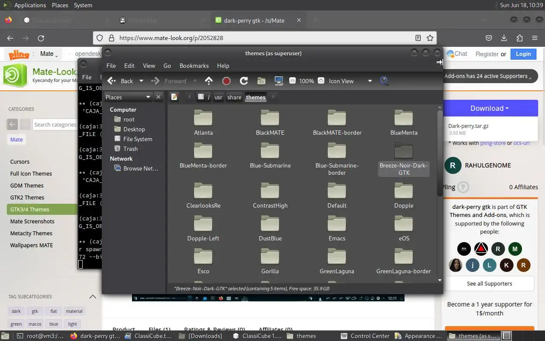Go up to the parent folder in Caja
This screenshot has width=545, height=341.
tap(209, 81)
